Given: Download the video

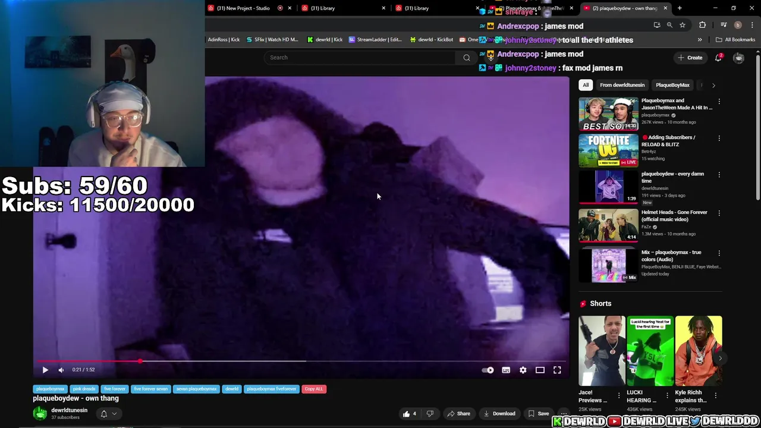Looking at the screenshot, I should coord(499,414).
